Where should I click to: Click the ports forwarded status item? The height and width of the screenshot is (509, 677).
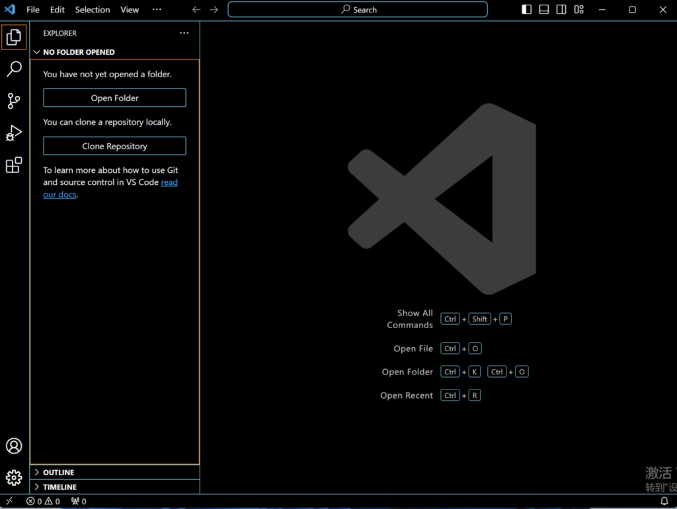[x=79, y=501]
